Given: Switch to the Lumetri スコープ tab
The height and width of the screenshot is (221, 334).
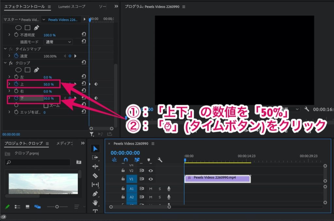Looking at the screenshot, I should pos(72,7).
